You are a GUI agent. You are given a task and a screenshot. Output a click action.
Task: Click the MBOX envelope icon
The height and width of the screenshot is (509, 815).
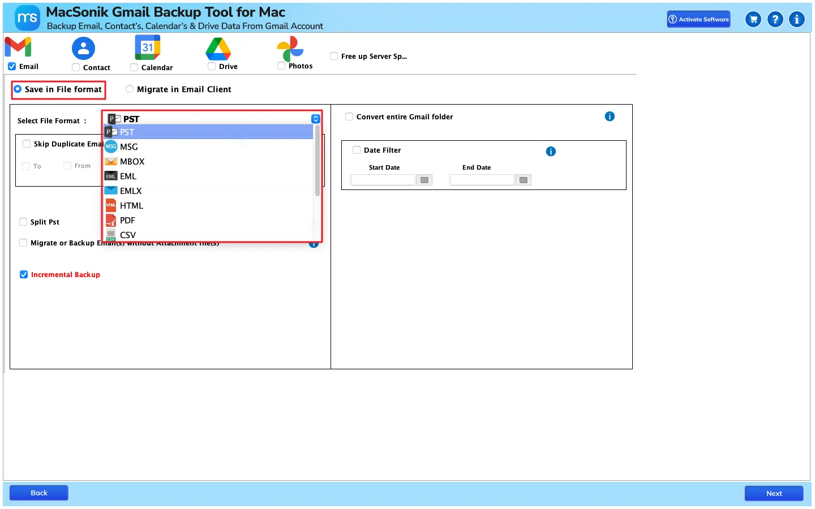click(x=111, y=161)
